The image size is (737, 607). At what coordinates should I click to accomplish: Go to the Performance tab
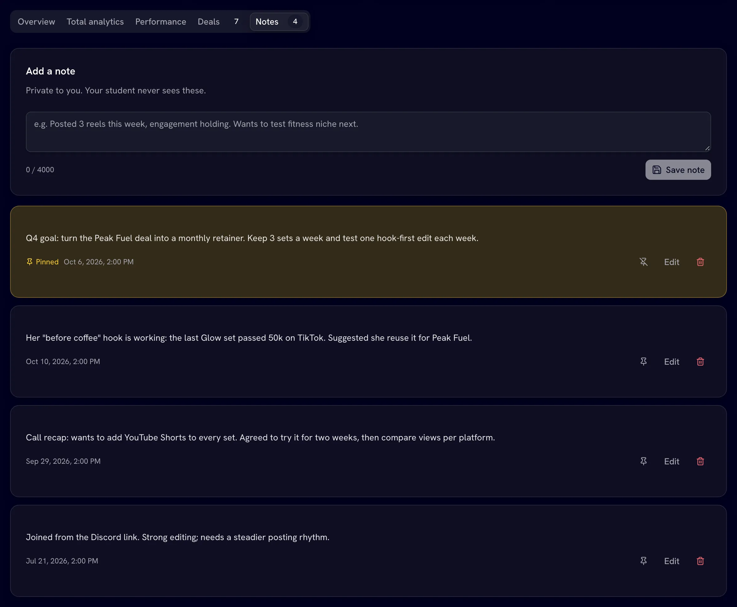click(x=161, y=22)
